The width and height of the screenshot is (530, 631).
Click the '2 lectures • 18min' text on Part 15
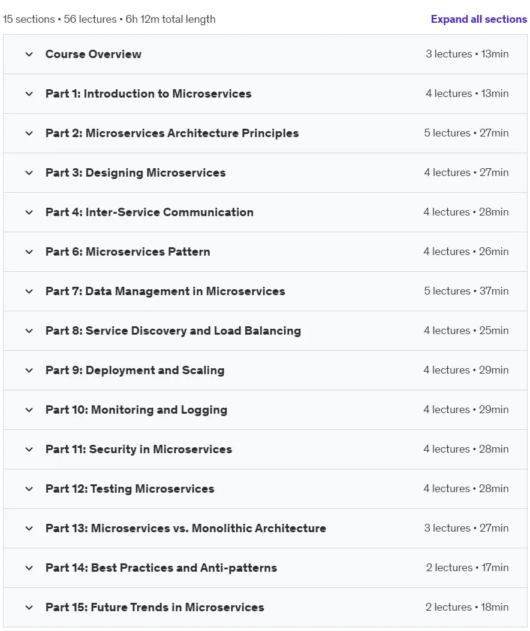click(x=467, y=607)
